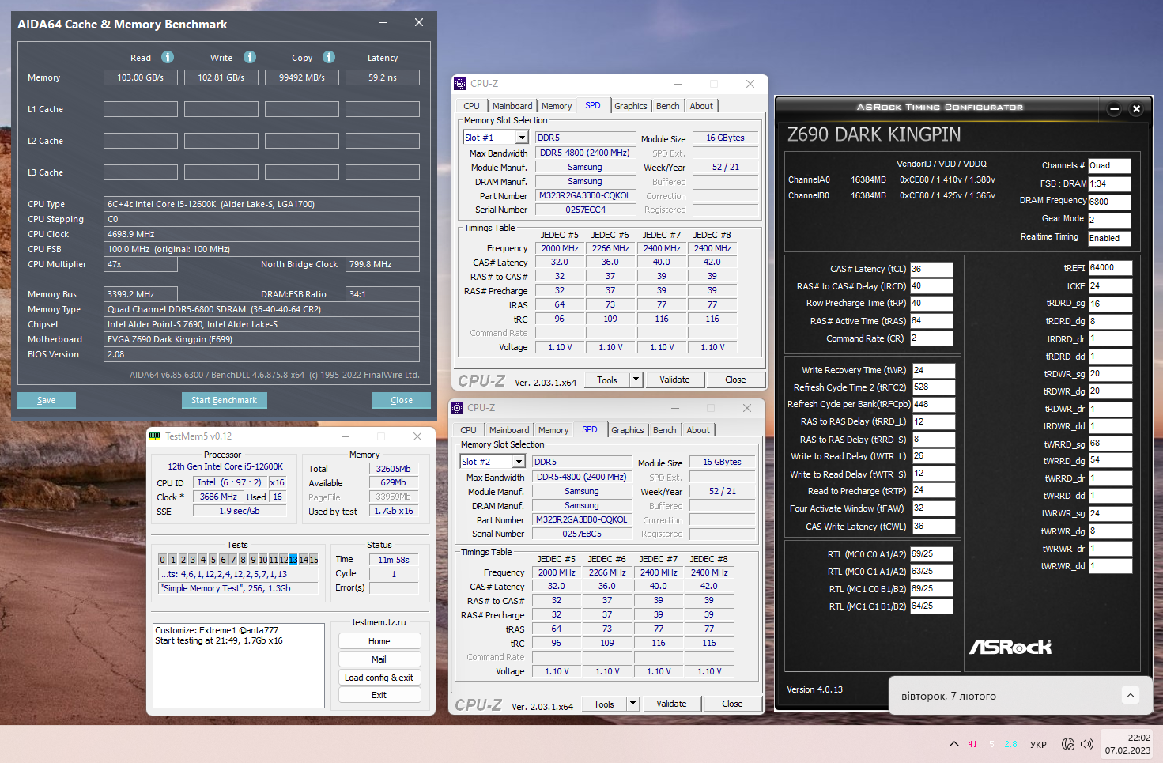Close the ASRock Timing Configurator window
The height and width of the screenshot is (763, 1163).
(x=1137, y=109)
